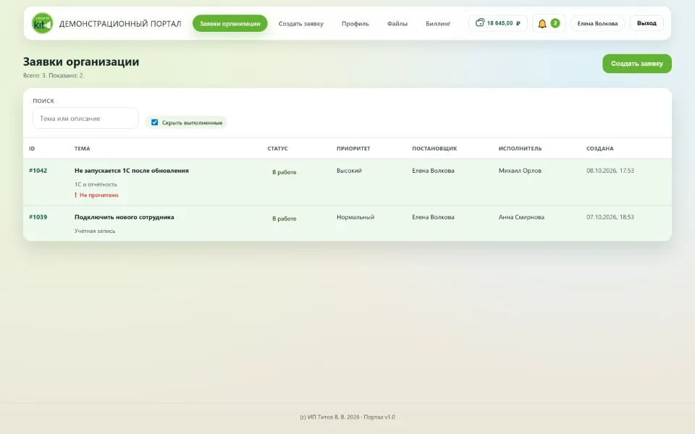Click the Выход button

(646, 23)
